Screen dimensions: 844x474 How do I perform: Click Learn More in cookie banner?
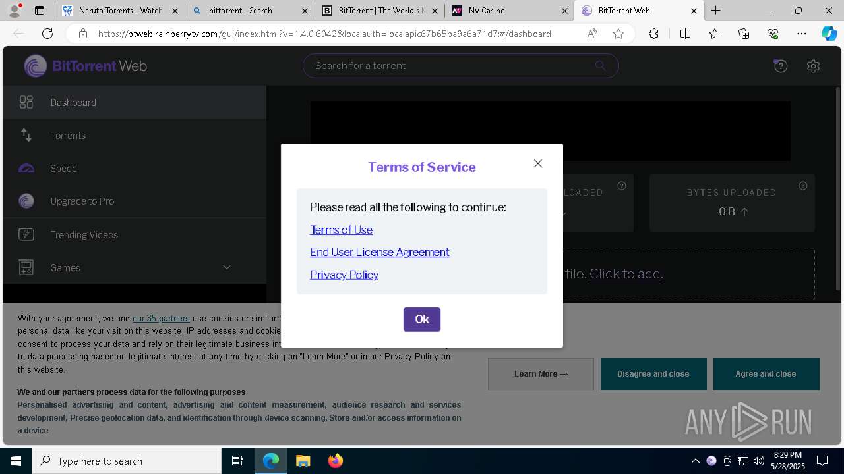coord(541,374)
